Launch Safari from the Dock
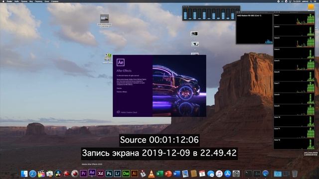 [33, 174]
